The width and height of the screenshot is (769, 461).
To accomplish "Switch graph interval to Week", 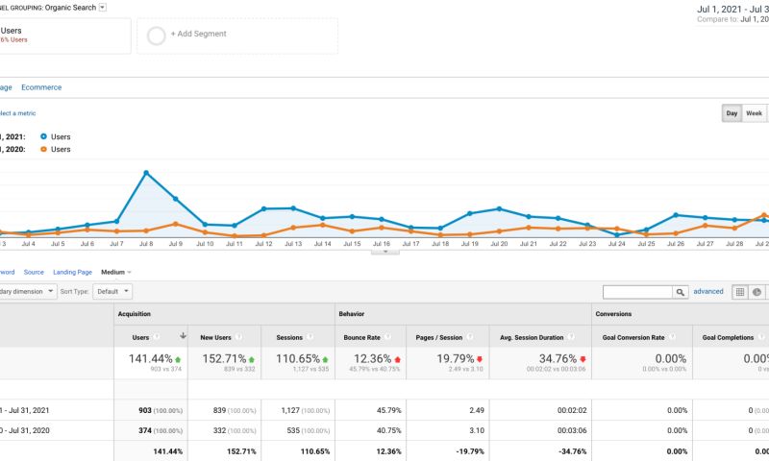I will (755, 113).
